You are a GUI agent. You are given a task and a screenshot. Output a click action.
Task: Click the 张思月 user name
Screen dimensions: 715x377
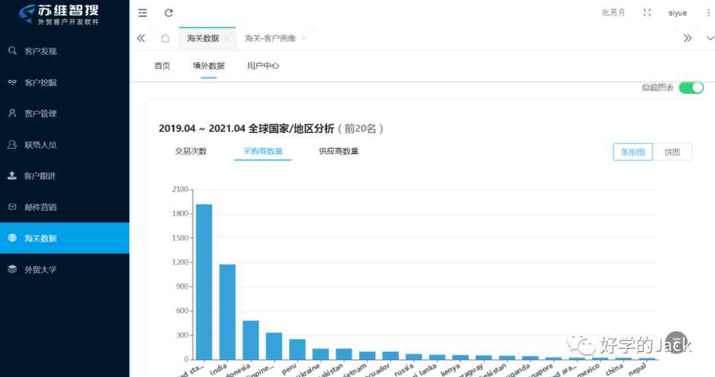pyautogui.click(x=613, y=13)
